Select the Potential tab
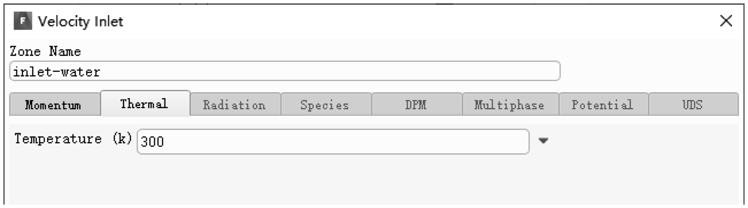This screenshot has height=208, width=748. click(604, 105)
